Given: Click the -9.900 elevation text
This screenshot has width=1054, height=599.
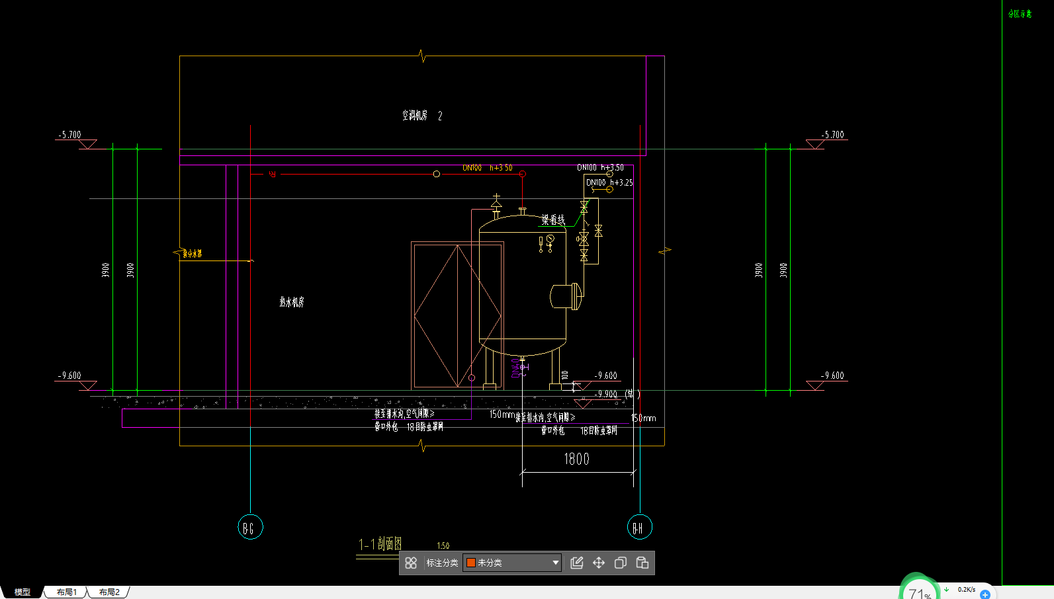Looking at the screenshot, I should [x=605, y=393].
